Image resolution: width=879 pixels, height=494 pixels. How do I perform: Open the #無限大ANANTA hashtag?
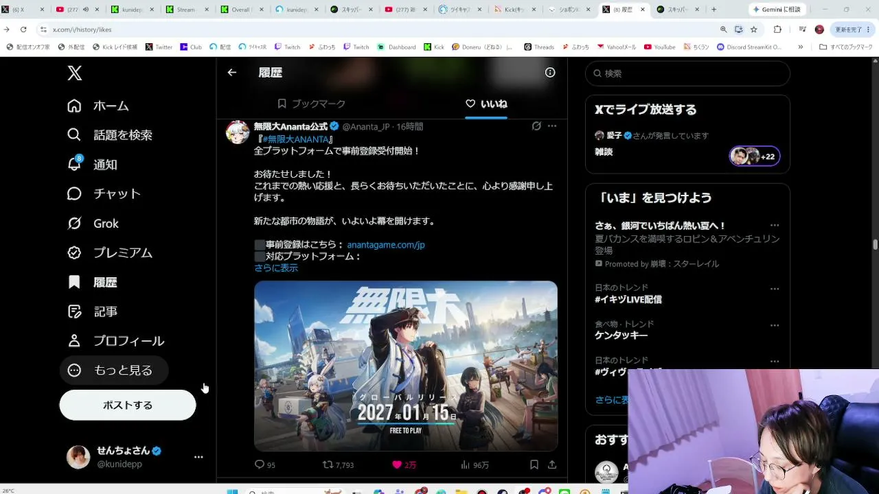[x=296, y=139]
